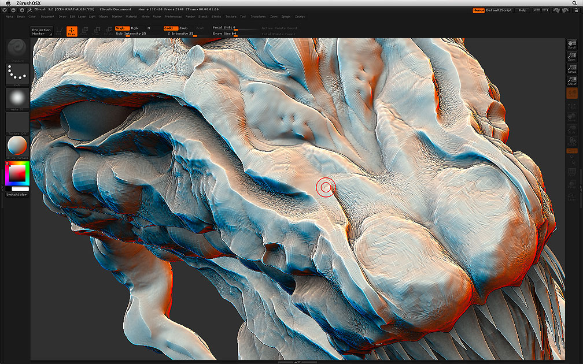Click the previous tray config arrow icon
Image resolution: width=583 pixels, height=364 pixels.
(x=537, y=10)
